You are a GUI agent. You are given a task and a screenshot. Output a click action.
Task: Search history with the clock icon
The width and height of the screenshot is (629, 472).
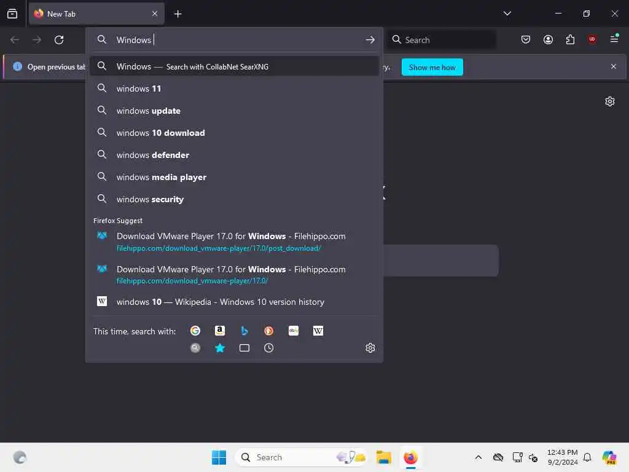tap(269, 348)
